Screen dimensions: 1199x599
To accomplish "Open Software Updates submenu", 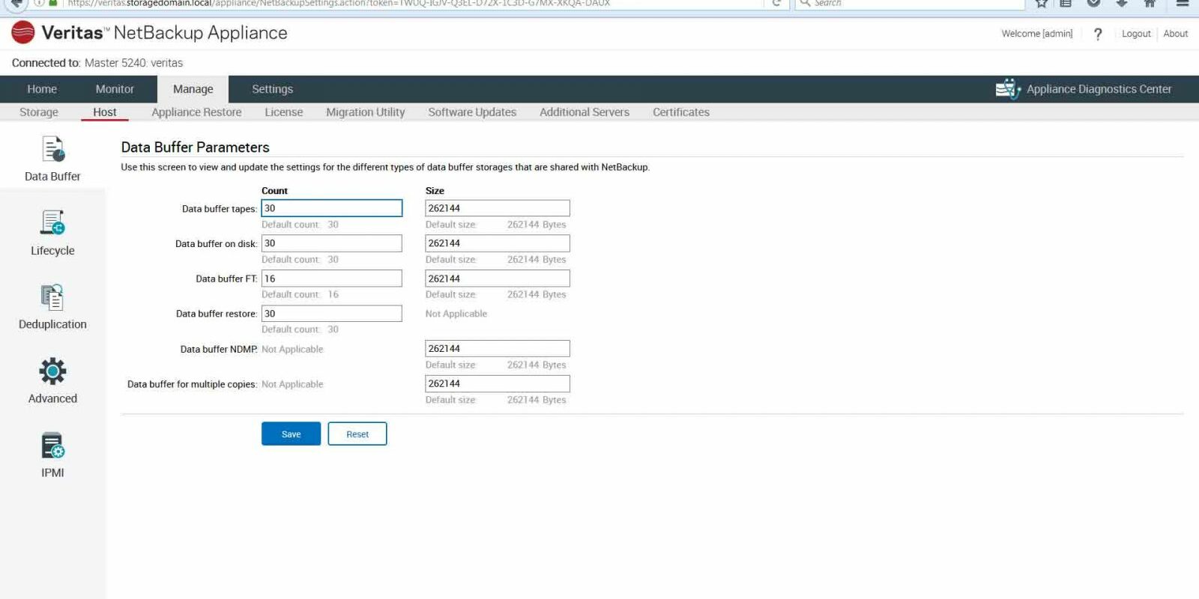I will coord(472,112).
